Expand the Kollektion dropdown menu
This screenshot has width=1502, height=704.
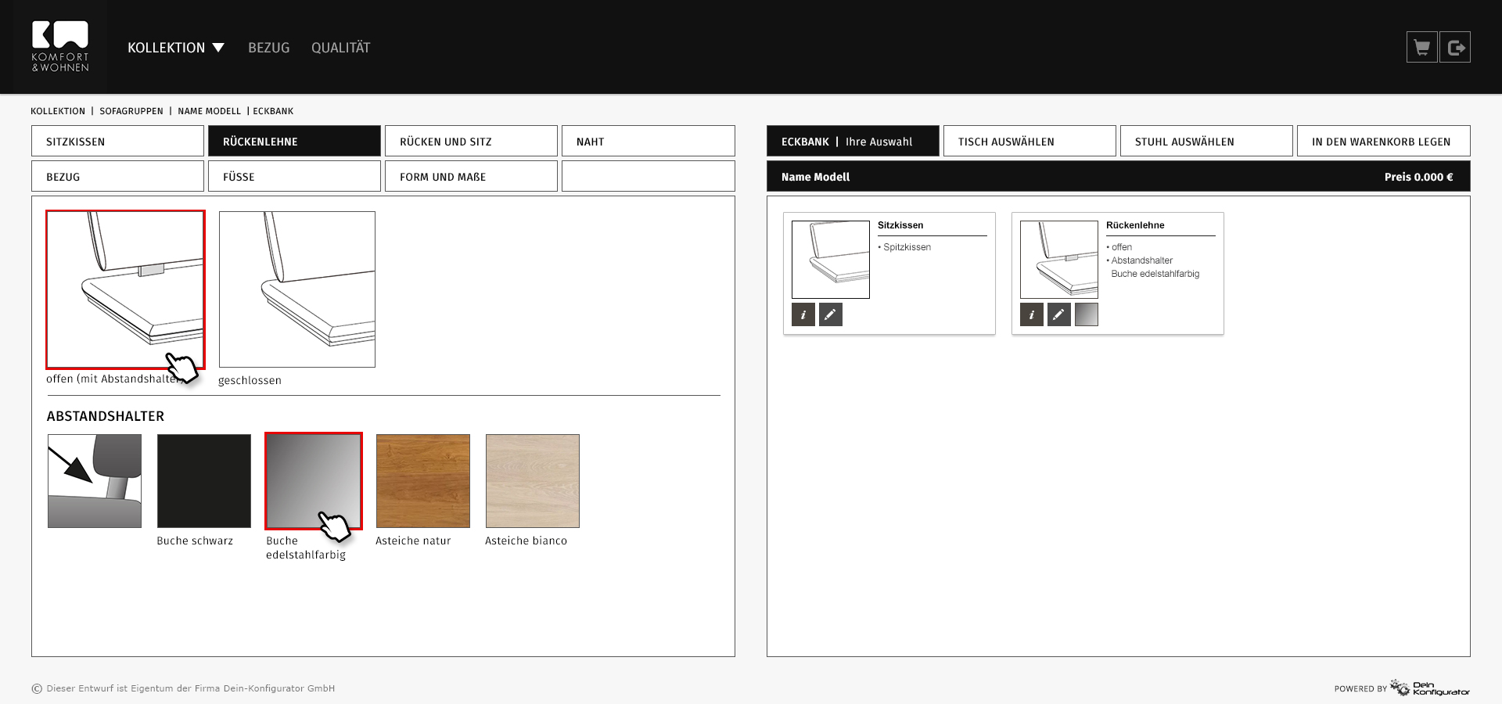click(176, 48)
